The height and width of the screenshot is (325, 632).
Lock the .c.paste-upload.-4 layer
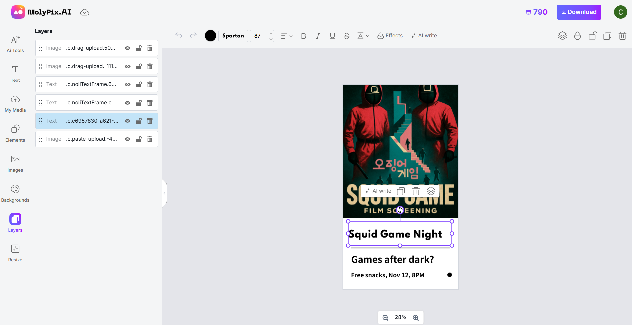[139, 139]
